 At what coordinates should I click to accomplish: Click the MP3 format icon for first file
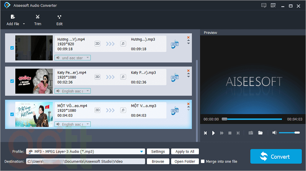[x=175, y=44]
